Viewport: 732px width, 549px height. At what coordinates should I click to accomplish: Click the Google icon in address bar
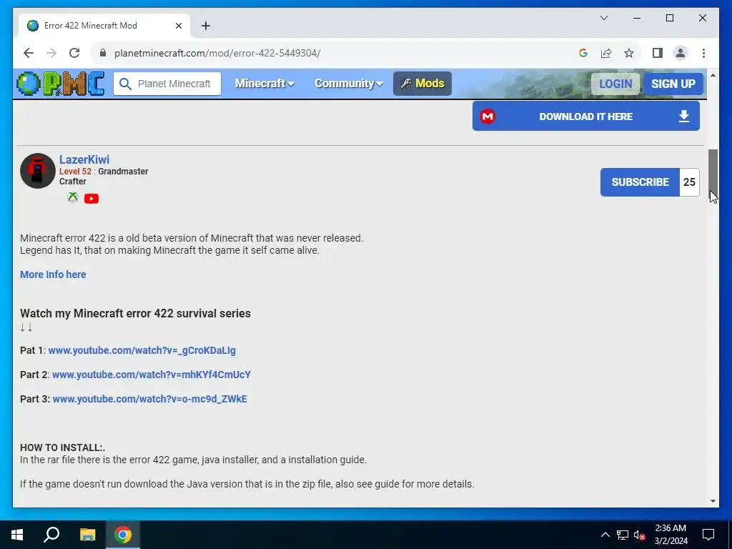coord(583,53)
